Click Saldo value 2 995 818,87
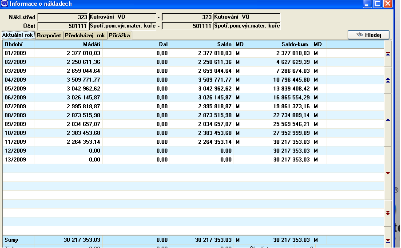This screenshot has width=401, height=248. point(215,106)
